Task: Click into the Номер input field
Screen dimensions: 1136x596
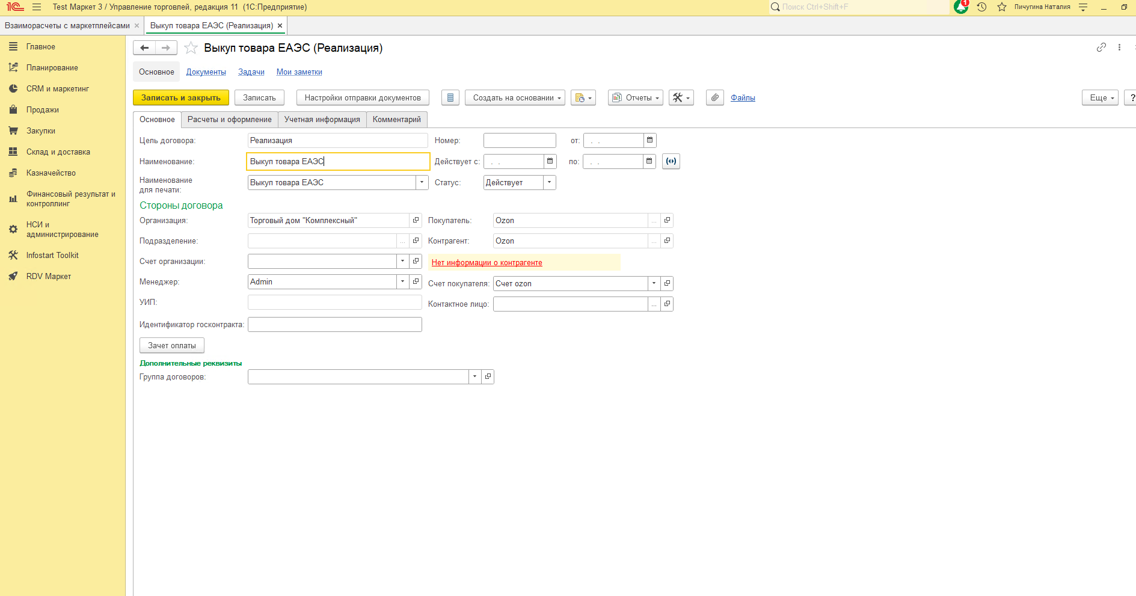Action: tap(519, 141)
